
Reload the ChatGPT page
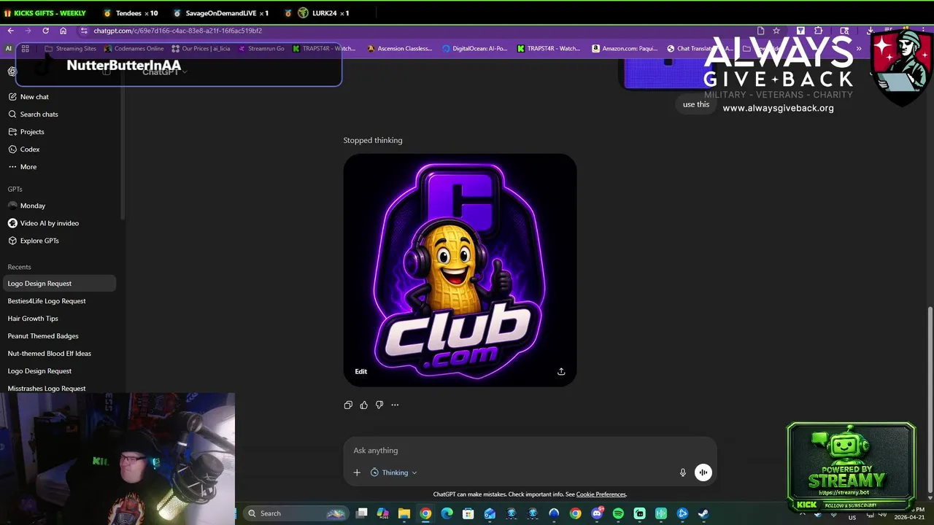tap(45, 31)
